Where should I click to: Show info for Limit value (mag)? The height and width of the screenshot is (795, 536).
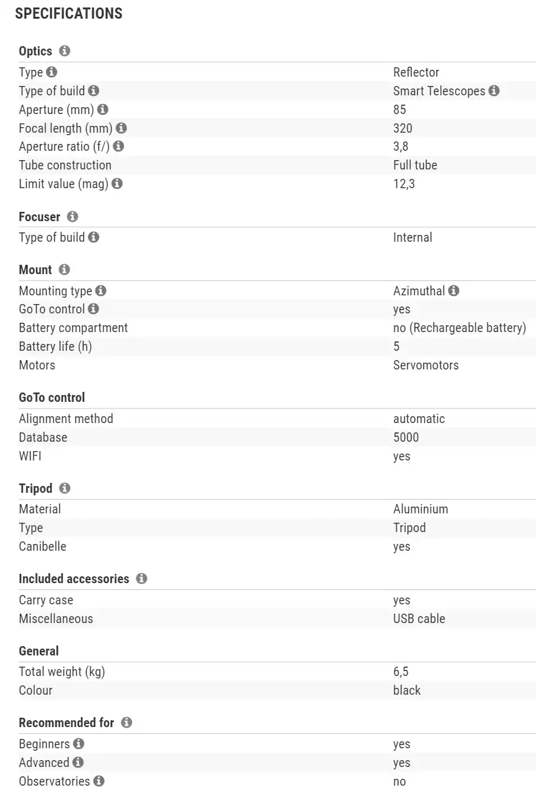coord(117,184)
